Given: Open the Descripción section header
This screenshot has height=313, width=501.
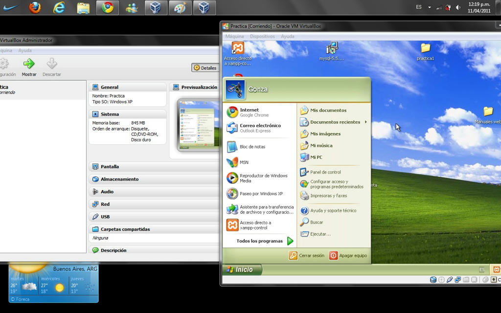Looking at the screenshot, I should coord(154,250).
